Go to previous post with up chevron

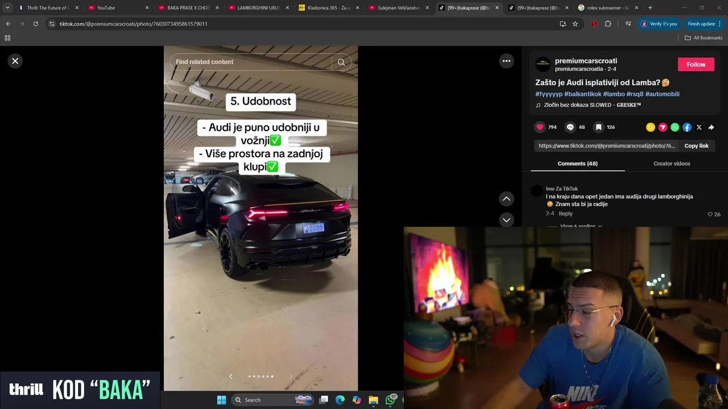point(506,198)
